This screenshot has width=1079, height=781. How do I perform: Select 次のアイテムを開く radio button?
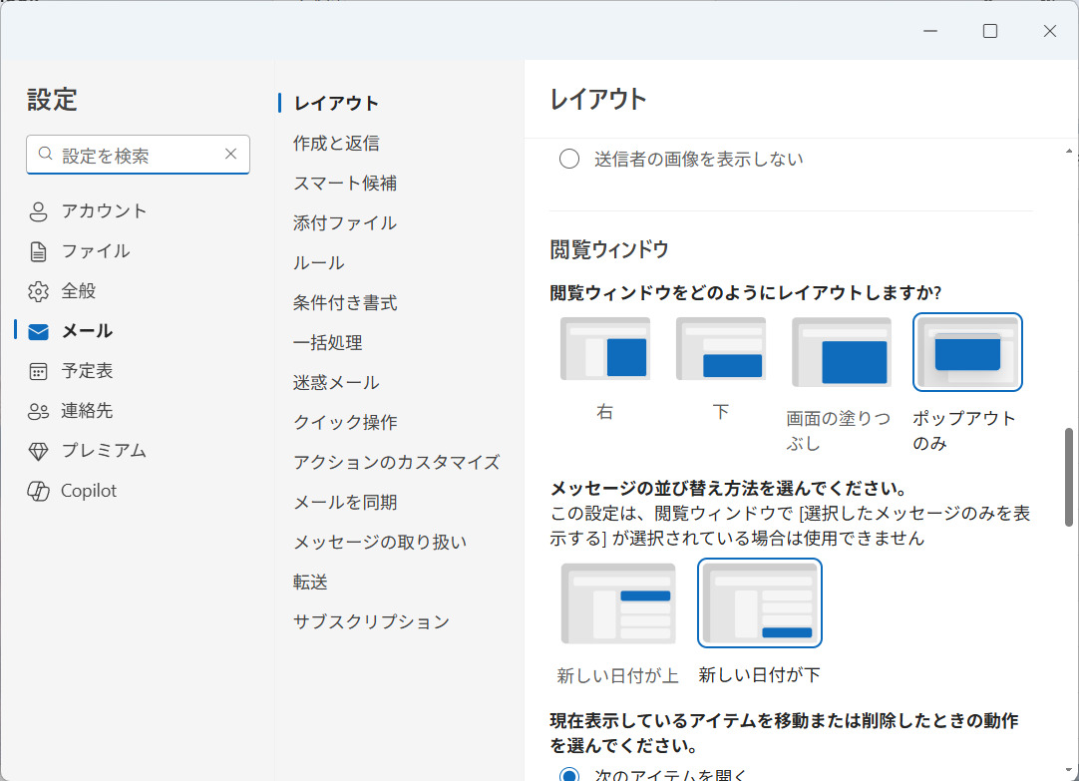coord(569,775)
